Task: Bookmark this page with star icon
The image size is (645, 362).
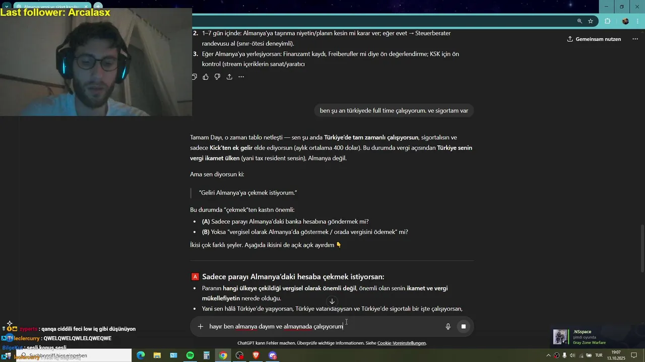Action: 591,21
